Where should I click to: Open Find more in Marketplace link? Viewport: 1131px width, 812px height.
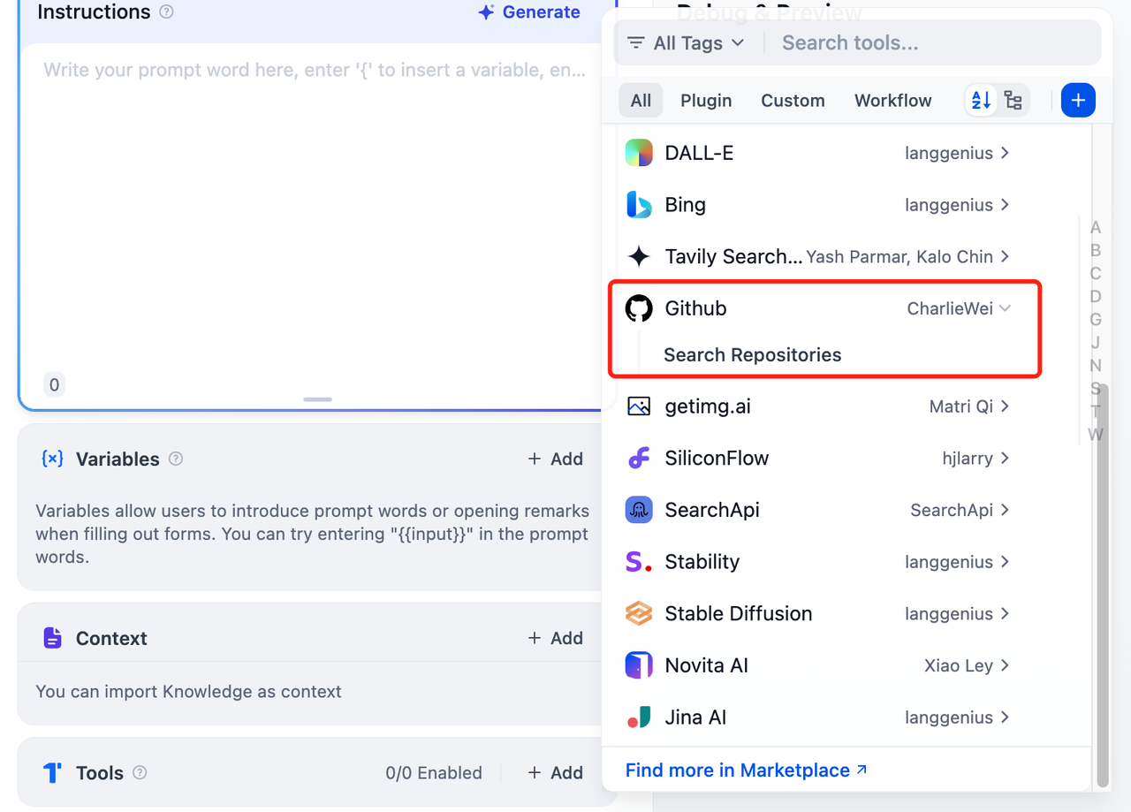(x=746, y=770)
